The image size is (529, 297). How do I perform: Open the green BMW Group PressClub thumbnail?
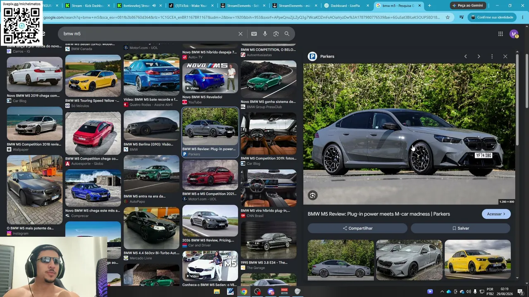pos(269,80)
